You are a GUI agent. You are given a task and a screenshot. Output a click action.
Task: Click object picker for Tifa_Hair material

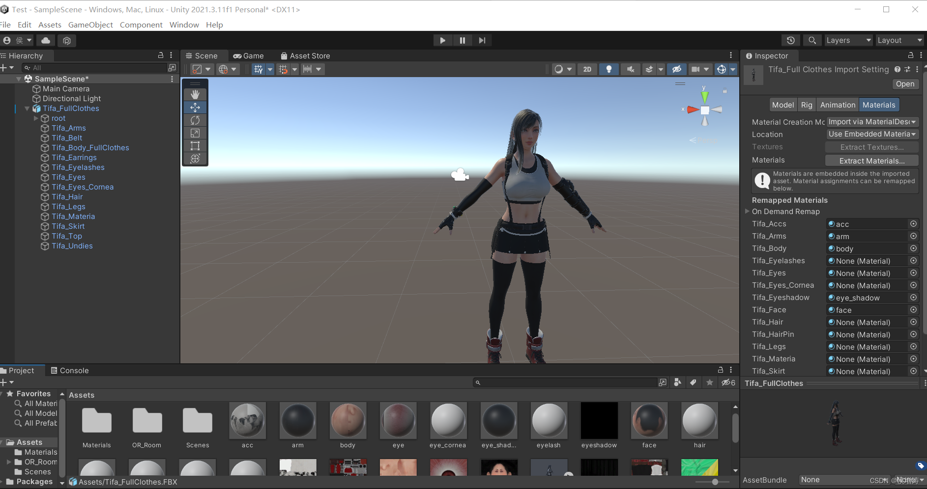click(913, 322)
